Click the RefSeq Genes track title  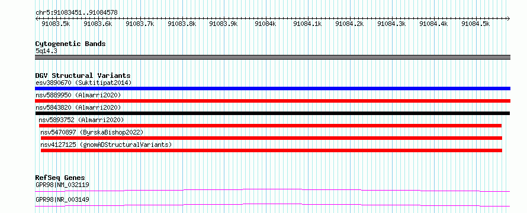(x=60, y=178)
